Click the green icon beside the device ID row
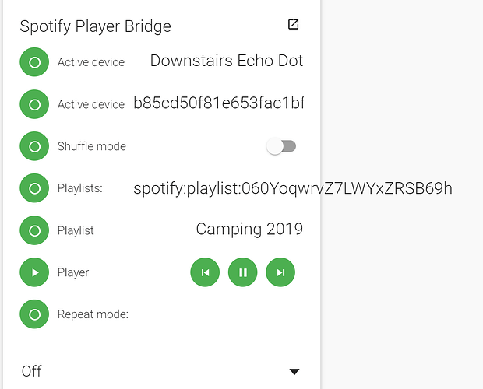 click(x=34, y=104)
